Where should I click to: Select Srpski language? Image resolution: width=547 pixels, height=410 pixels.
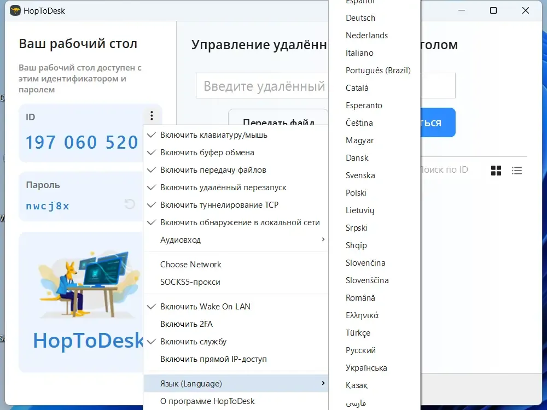375,227
